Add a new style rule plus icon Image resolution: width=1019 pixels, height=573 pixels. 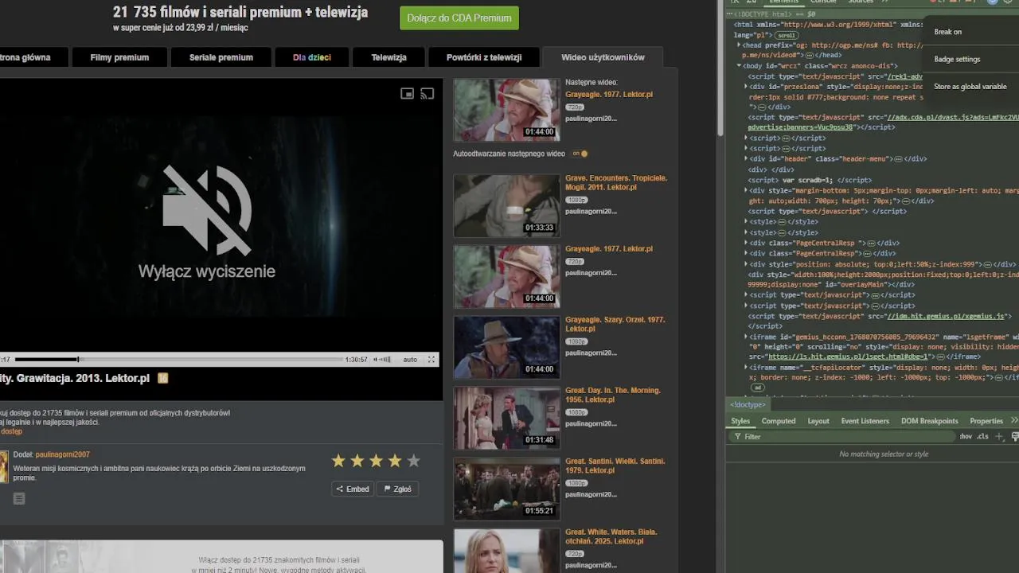click(x=1000, y=436)
